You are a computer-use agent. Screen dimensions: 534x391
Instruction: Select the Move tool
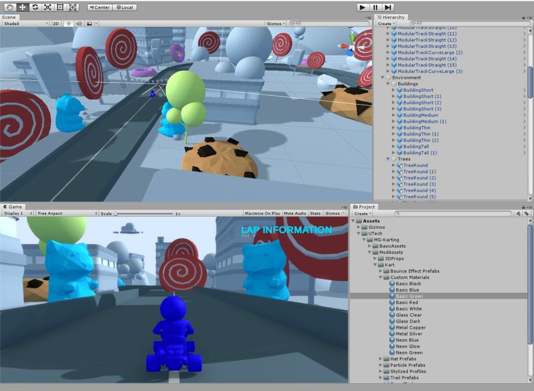(x=22, y=7)
